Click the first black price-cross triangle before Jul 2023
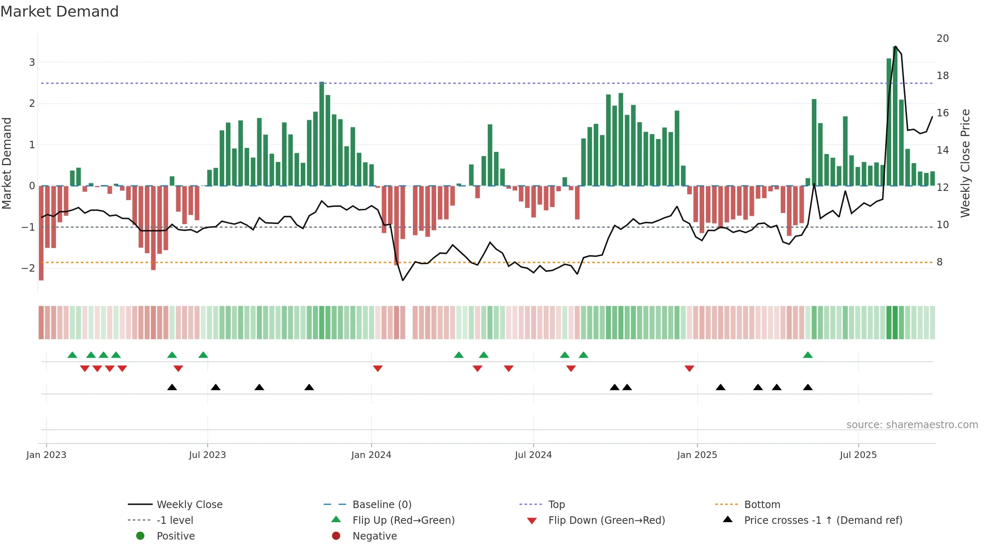 (172, 387)
